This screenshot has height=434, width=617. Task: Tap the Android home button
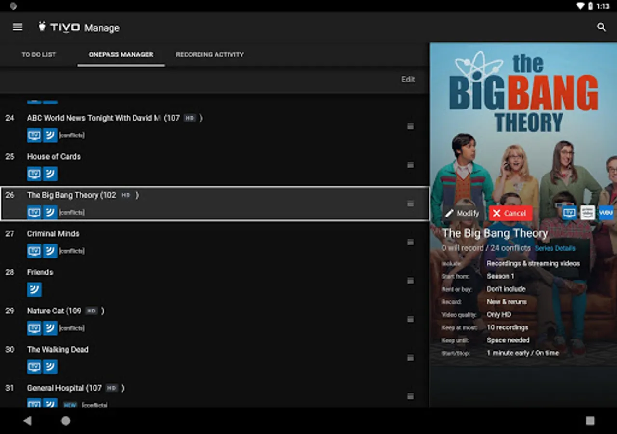pos(66,420)
